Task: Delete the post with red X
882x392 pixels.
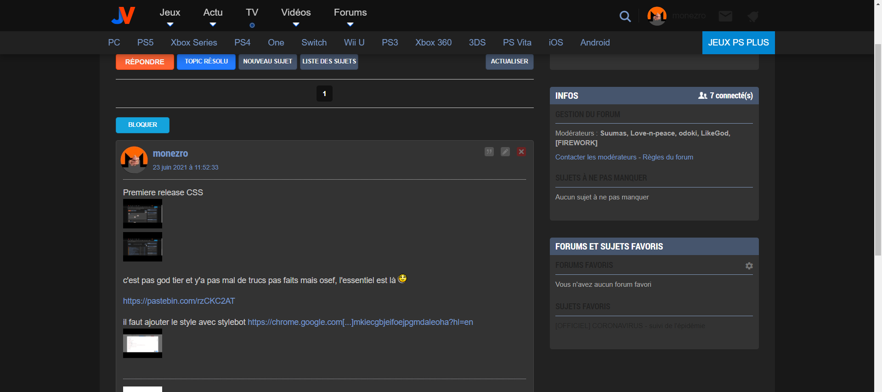Action: (521, 152)
